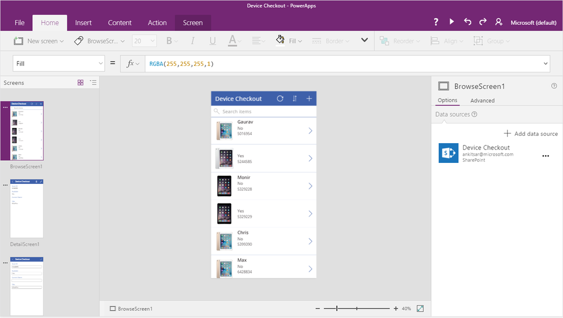
Task: Click Add data source
Action: 531,134
